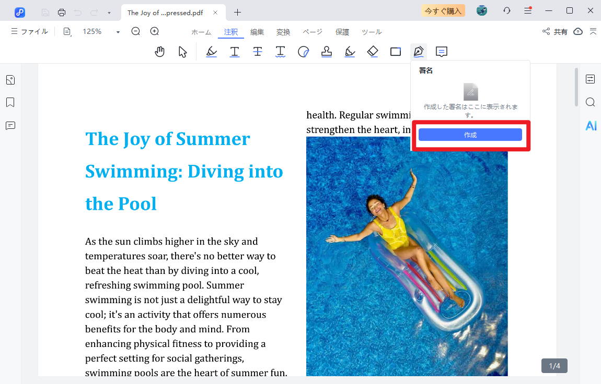Select the Rectangle shape tool
The width and height of the screenshot is (601, 384).
click(x=395, y=52)
